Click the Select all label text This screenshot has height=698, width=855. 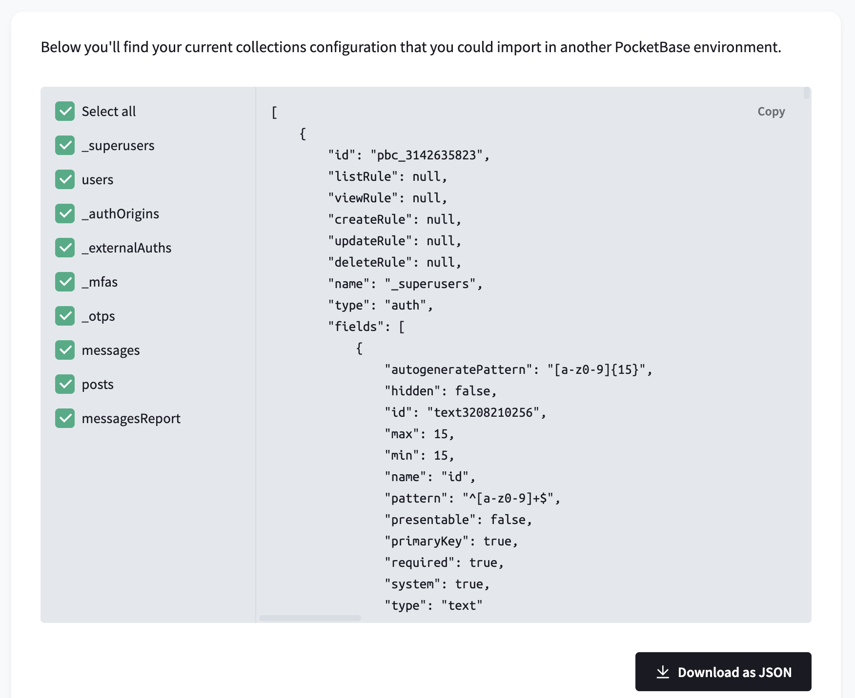click(109, 111)
